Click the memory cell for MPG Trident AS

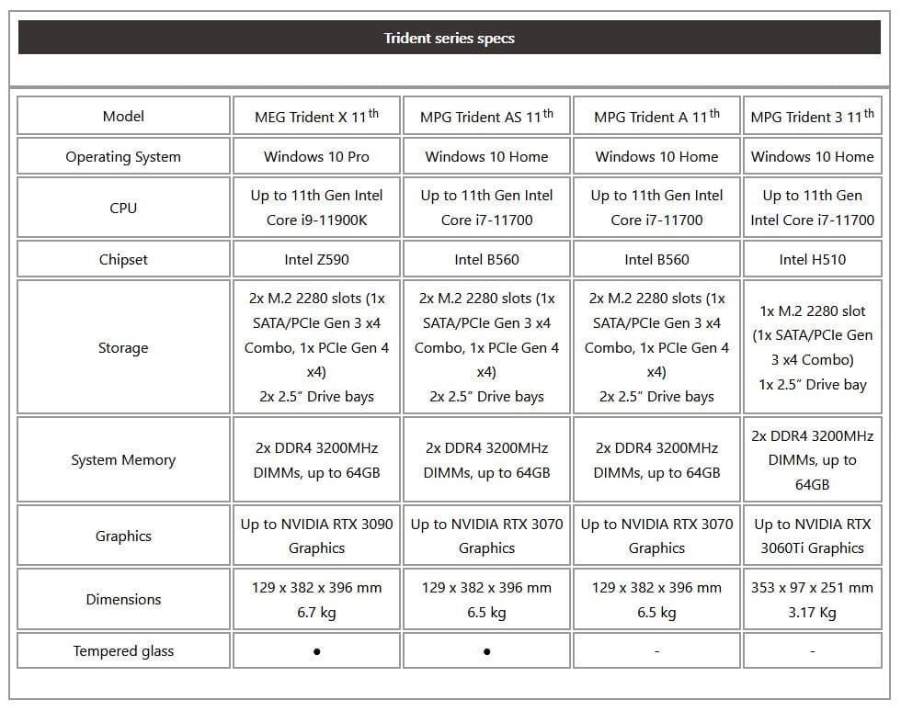(486, 459)
